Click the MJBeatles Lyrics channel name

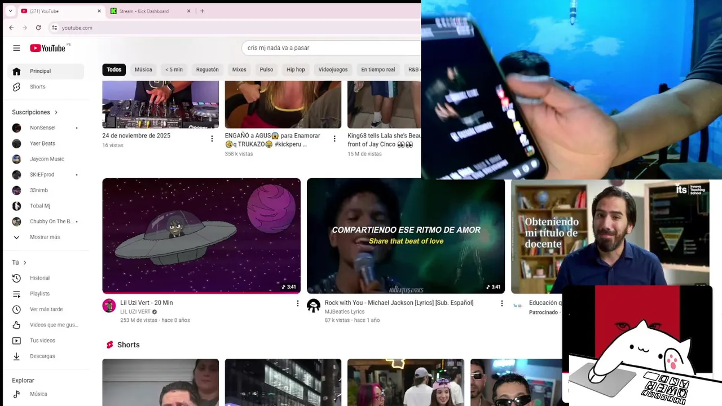(x=345, y=312)
